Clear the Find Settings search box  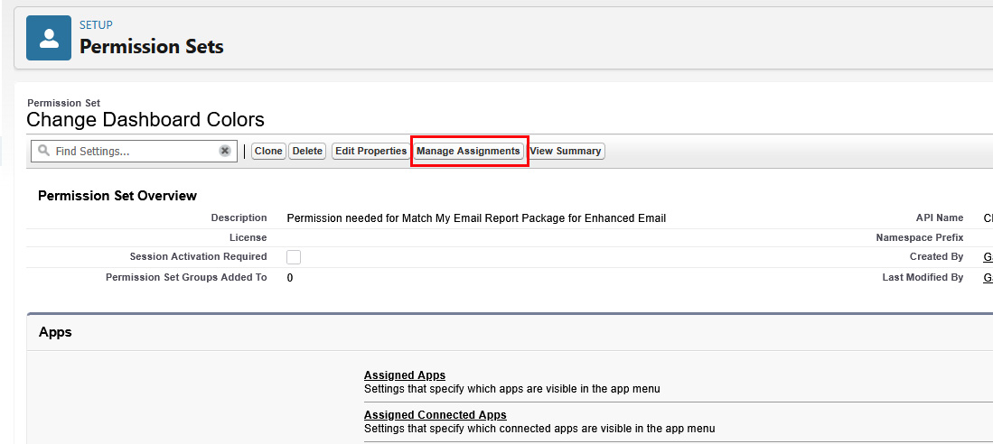coord(225,151)
